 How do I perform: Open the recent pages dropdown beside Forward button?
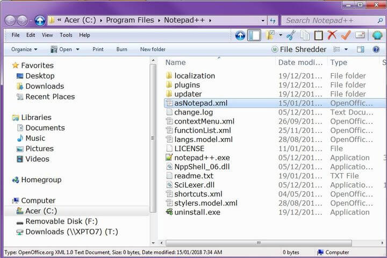[31, 20]
